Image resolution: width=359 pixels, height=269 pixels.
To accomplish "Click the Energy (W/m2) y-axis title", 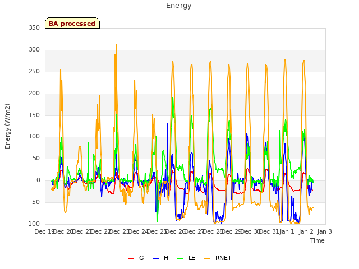I will [x=7, y=126].
